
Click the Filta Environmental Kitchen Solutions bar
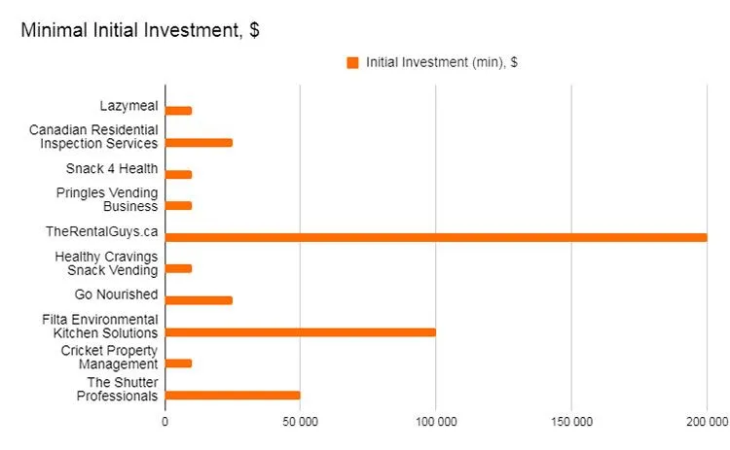point(300,331)
